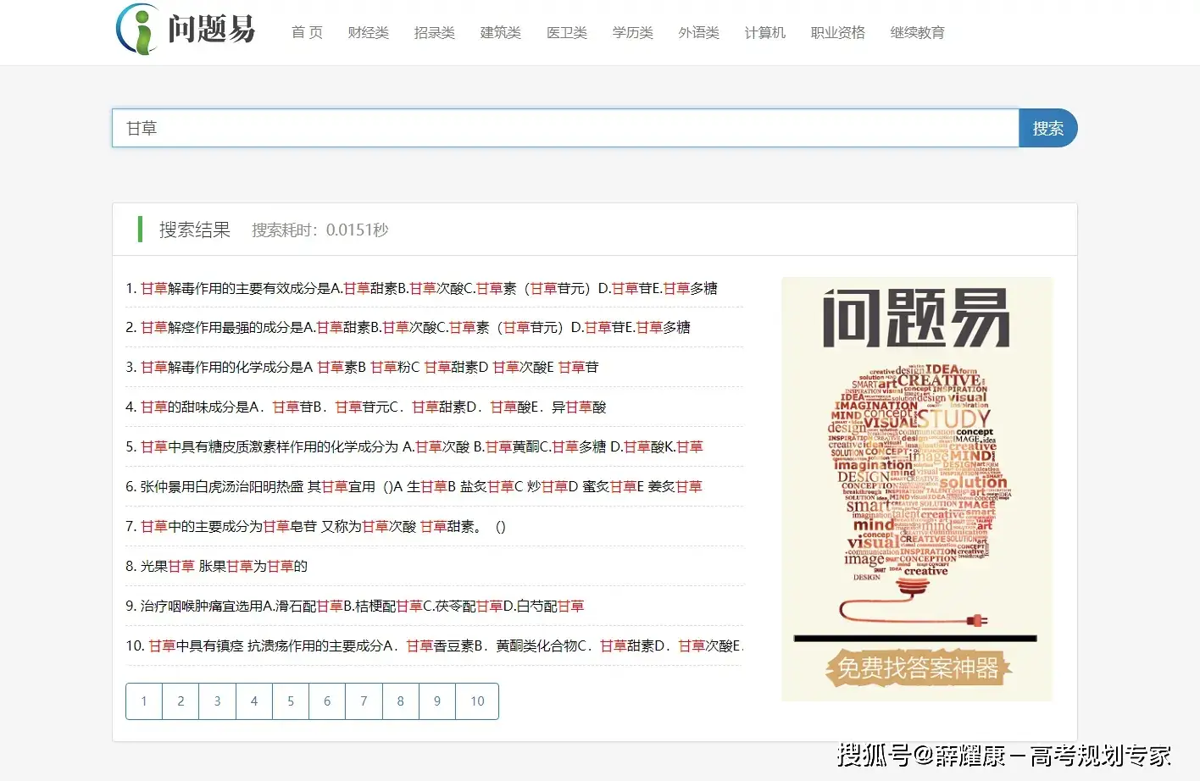Jump to page 10 of results
The image size is (1200, 781).
(x=476, y=701)
